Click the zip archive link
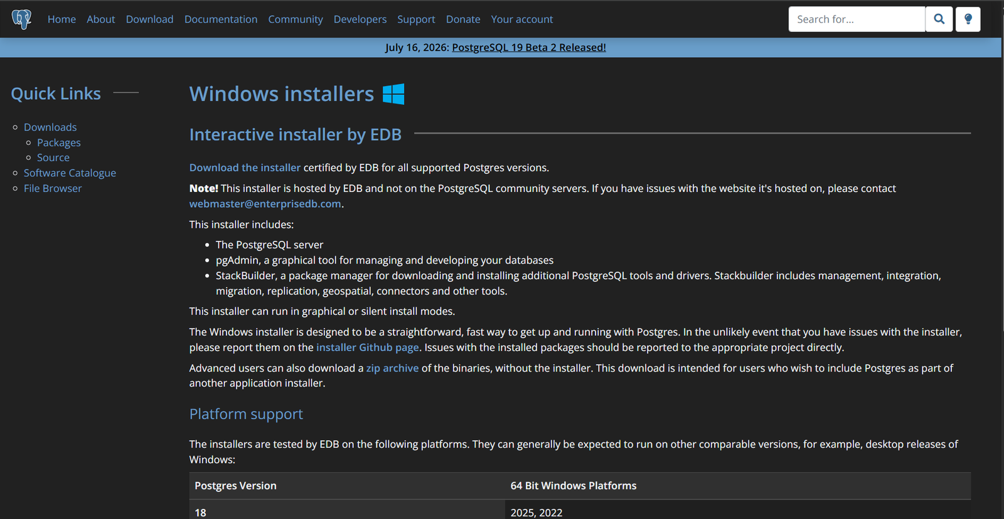 (x=392, y=368)
